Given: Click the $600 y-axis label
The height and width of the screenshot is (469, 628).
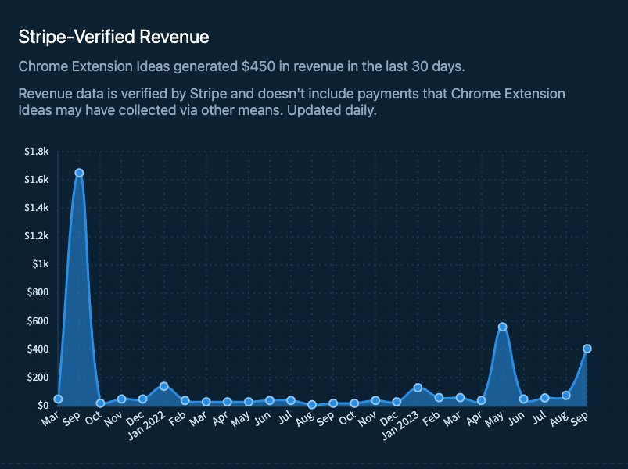Looking at the screenshot, I should pyautogui.click(x=38, y=320).
